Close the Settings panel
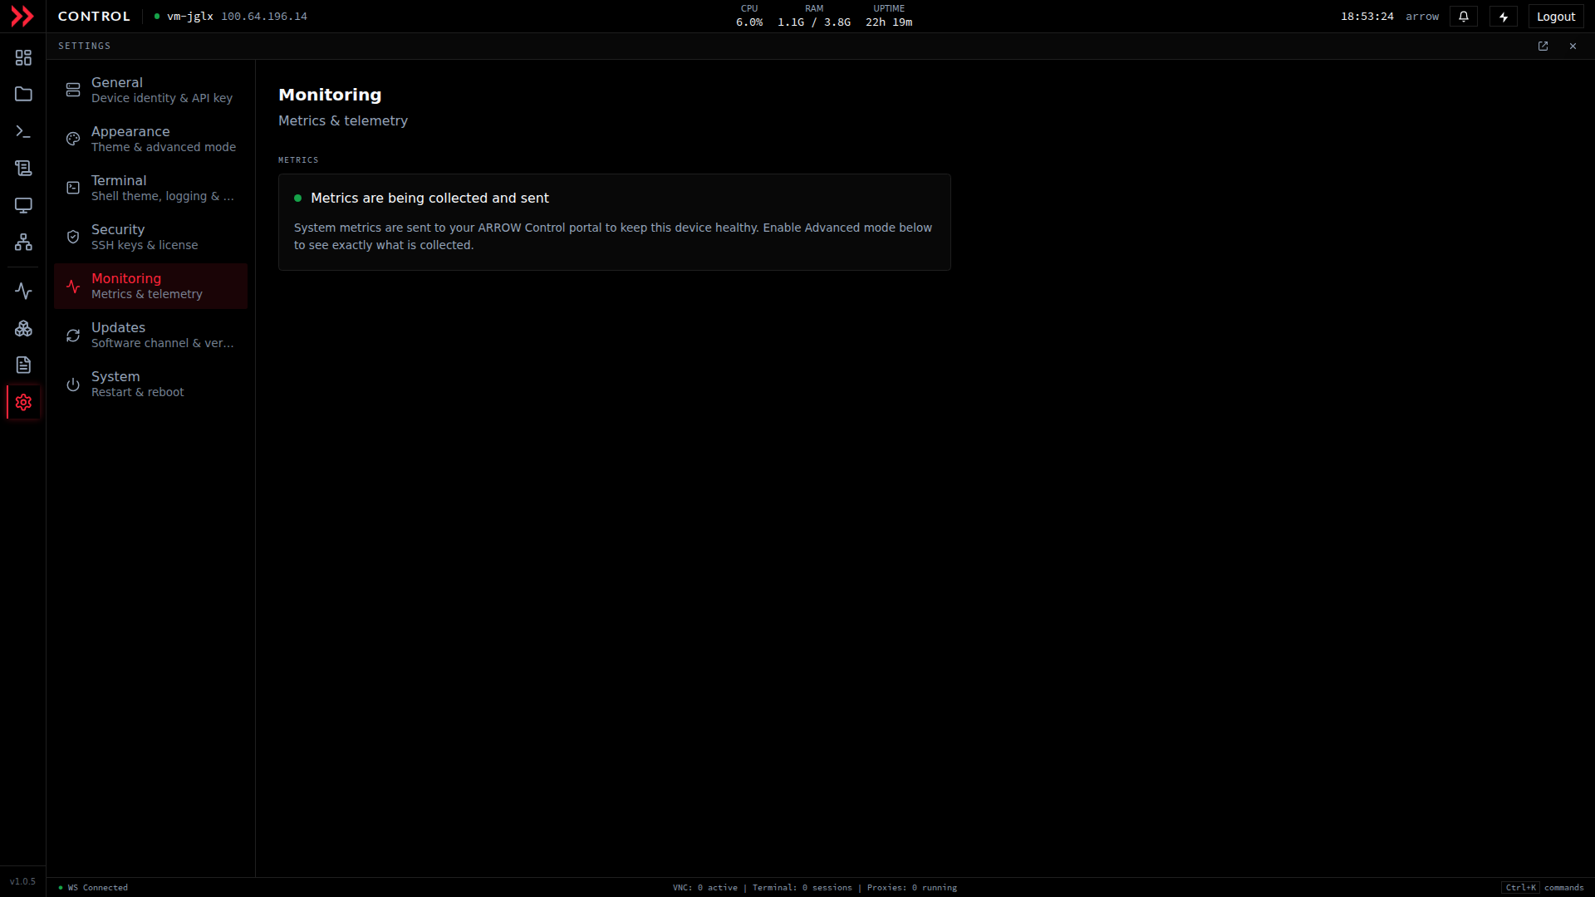This screenshot has width=1595, height=897. pos(1573,47)
